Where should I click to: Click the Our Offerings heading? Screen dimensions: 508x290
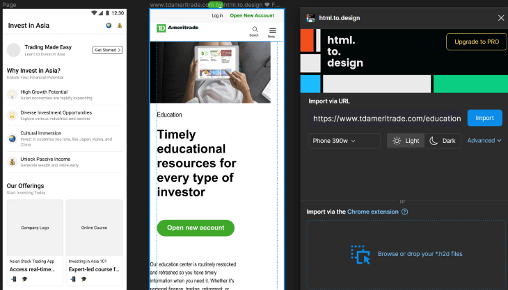point(25,186)
